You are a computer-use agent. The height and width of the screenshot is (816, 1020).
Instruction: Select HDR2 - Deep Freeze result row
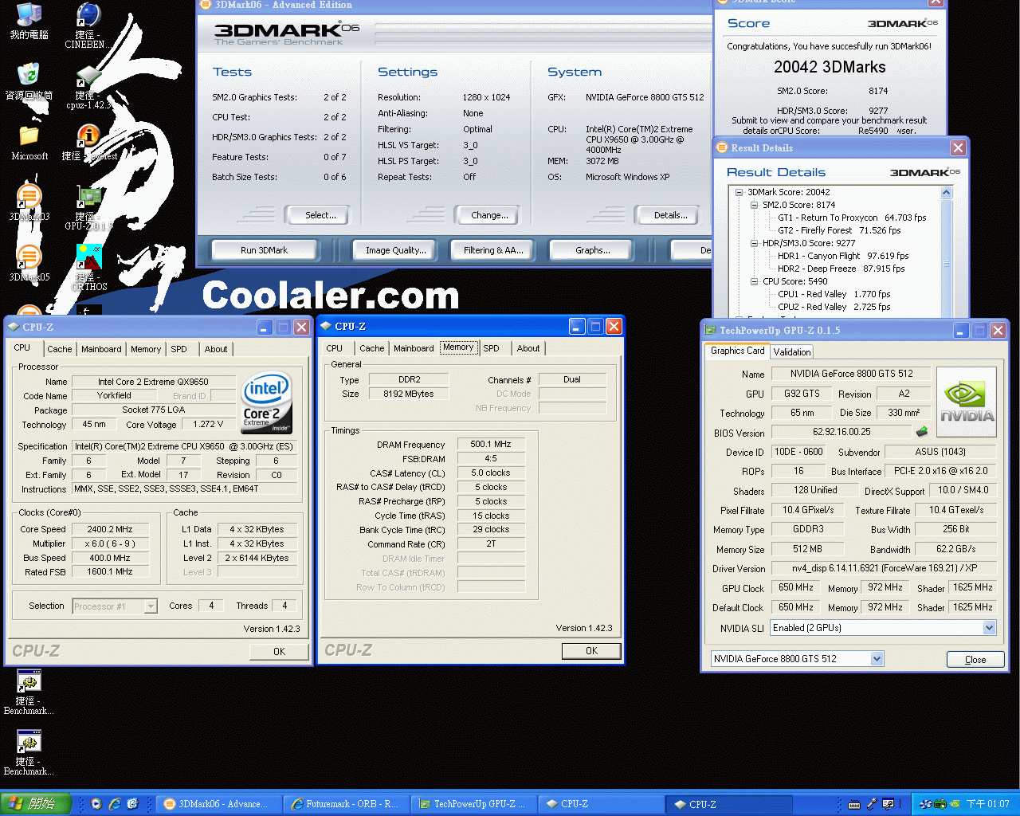tap(841, 269)
